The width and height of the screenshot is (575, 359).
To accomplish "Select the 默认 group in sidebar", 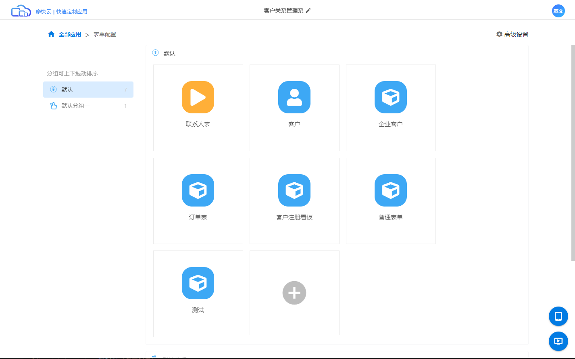I will [x=88, y=90].
